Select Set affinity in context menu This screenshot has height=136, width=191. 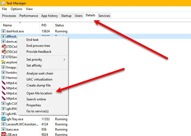[x=34, y=66]
